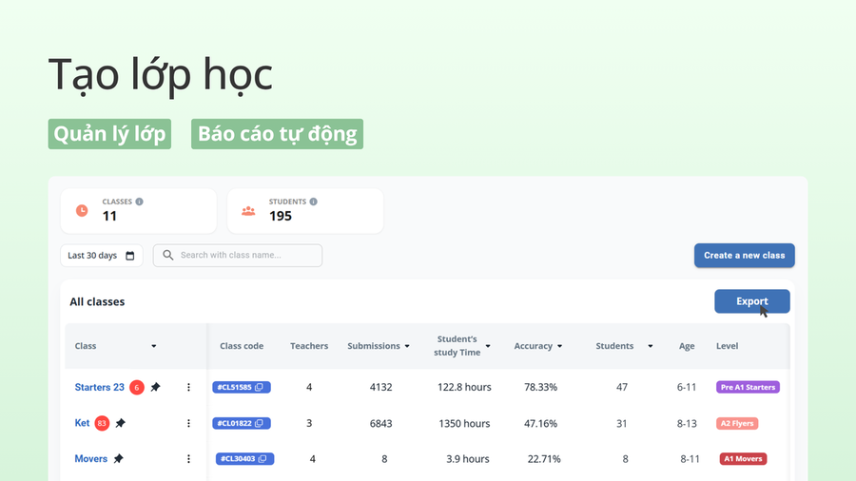Select the Quản lý lớp tab

109,134
